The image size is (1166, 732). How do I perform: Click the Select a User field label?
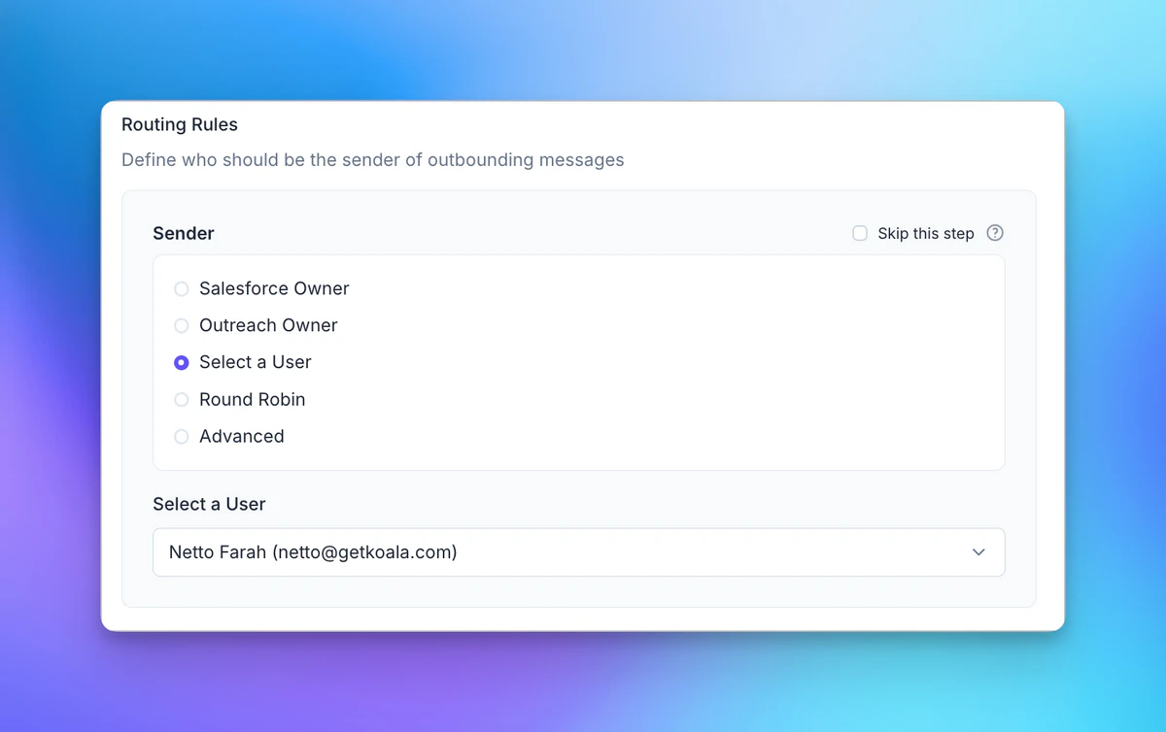coord(210,504)
